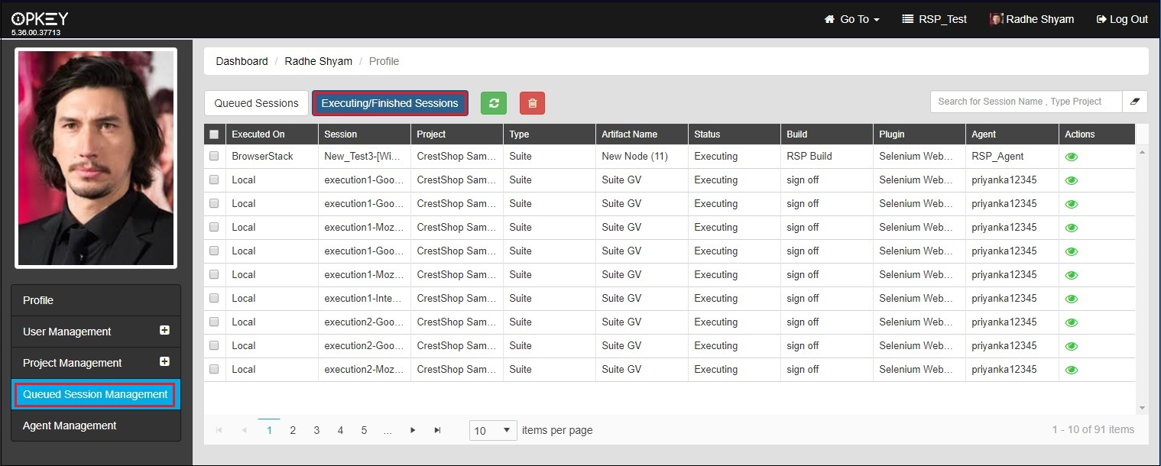The image size is (1161, 466).
Task: Check the BrowserStack row checkbox
Action: coord(214,156)
